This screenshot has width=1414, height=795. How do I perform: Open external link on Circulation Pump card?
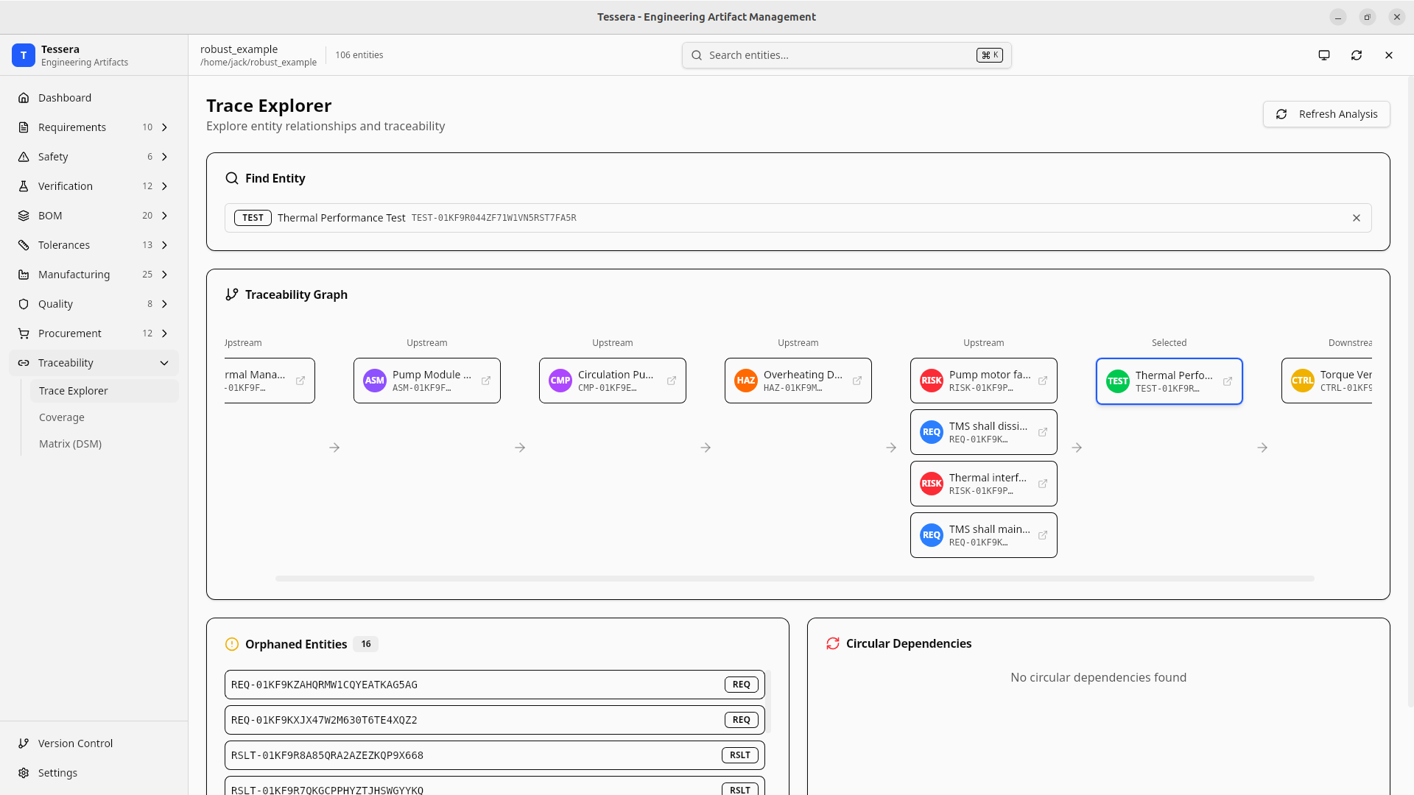[672, 381]
